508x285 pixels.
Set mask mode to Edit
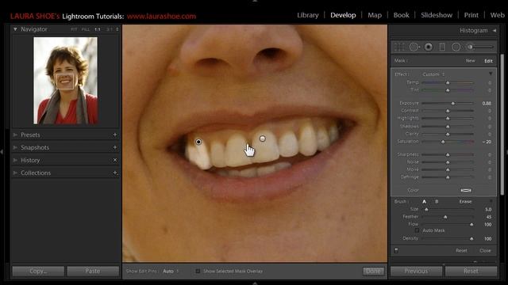[488, 61]
